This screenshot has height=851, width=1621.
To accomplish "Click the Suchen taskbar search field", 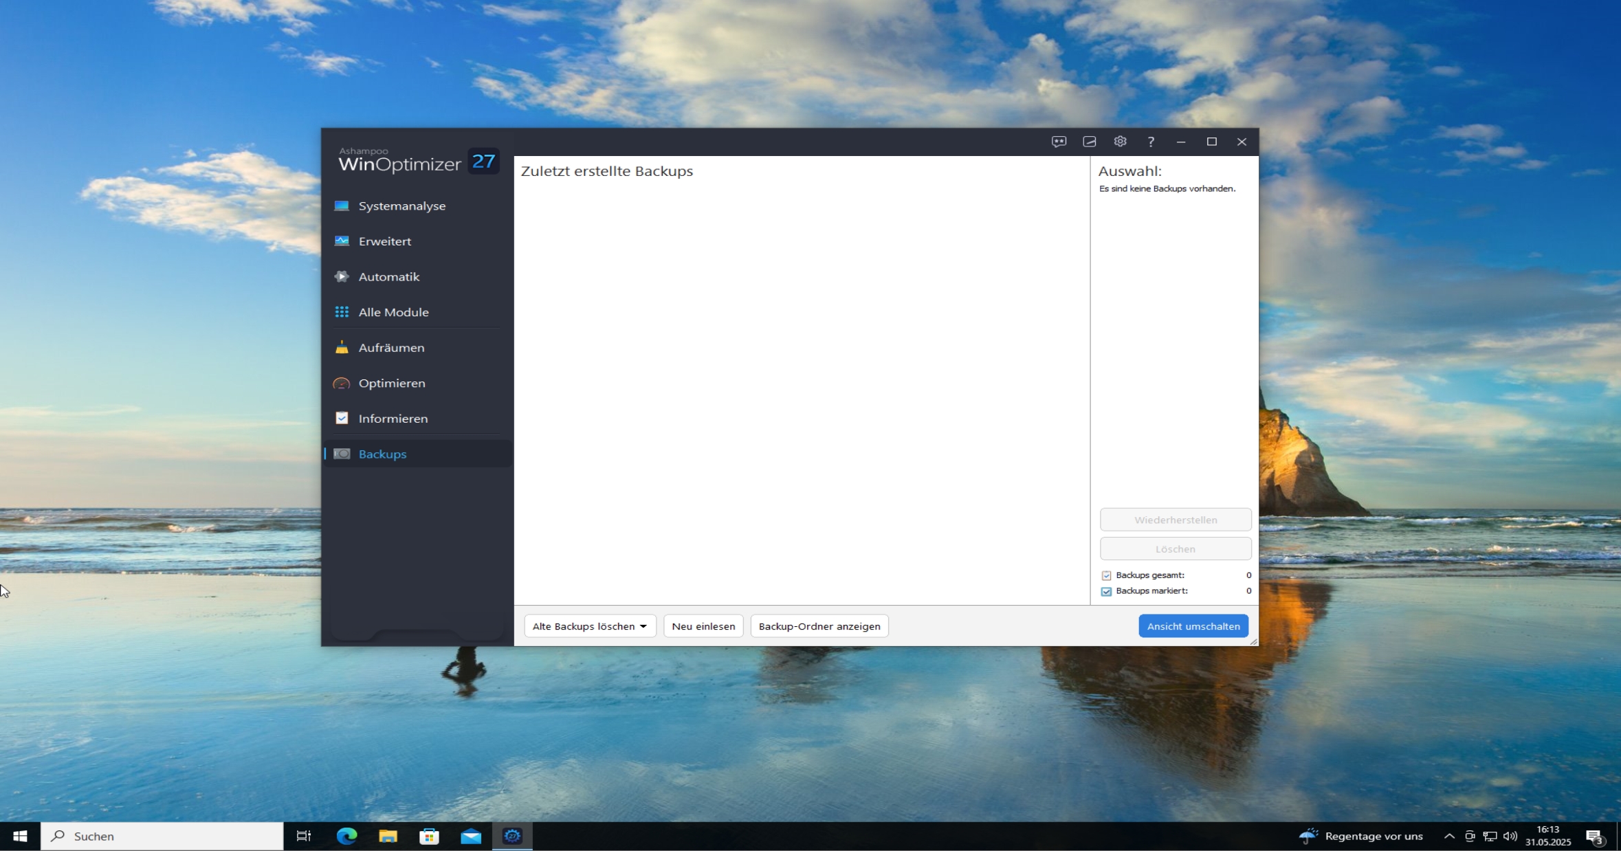I will [162, 836].
